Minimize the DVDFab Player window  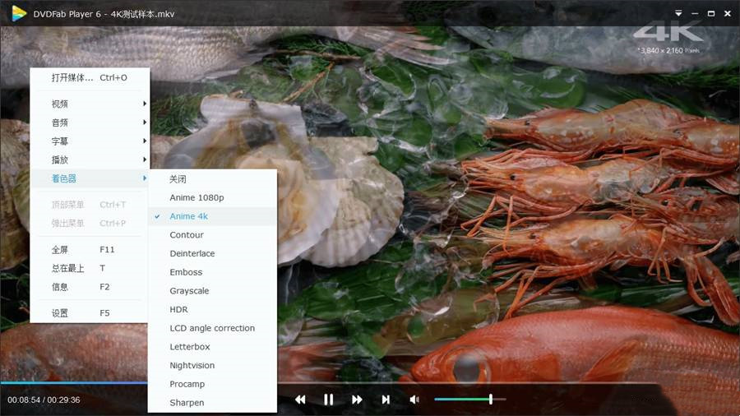[x=695, y=14]
